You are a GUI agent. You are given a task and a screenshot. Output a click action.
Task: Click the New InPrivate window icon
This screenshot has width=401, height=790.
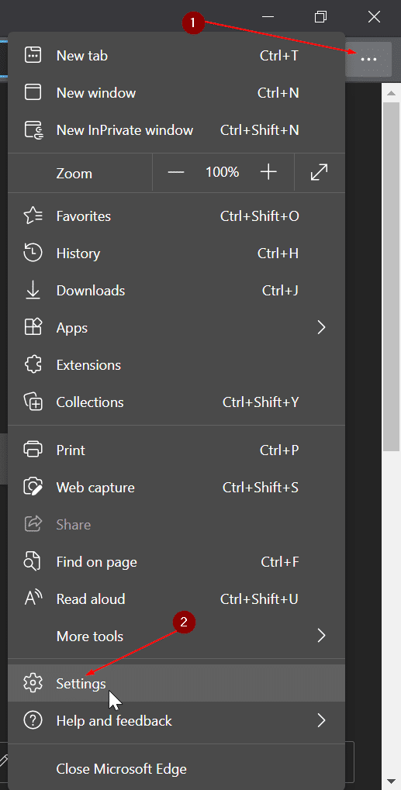(33, 130)
